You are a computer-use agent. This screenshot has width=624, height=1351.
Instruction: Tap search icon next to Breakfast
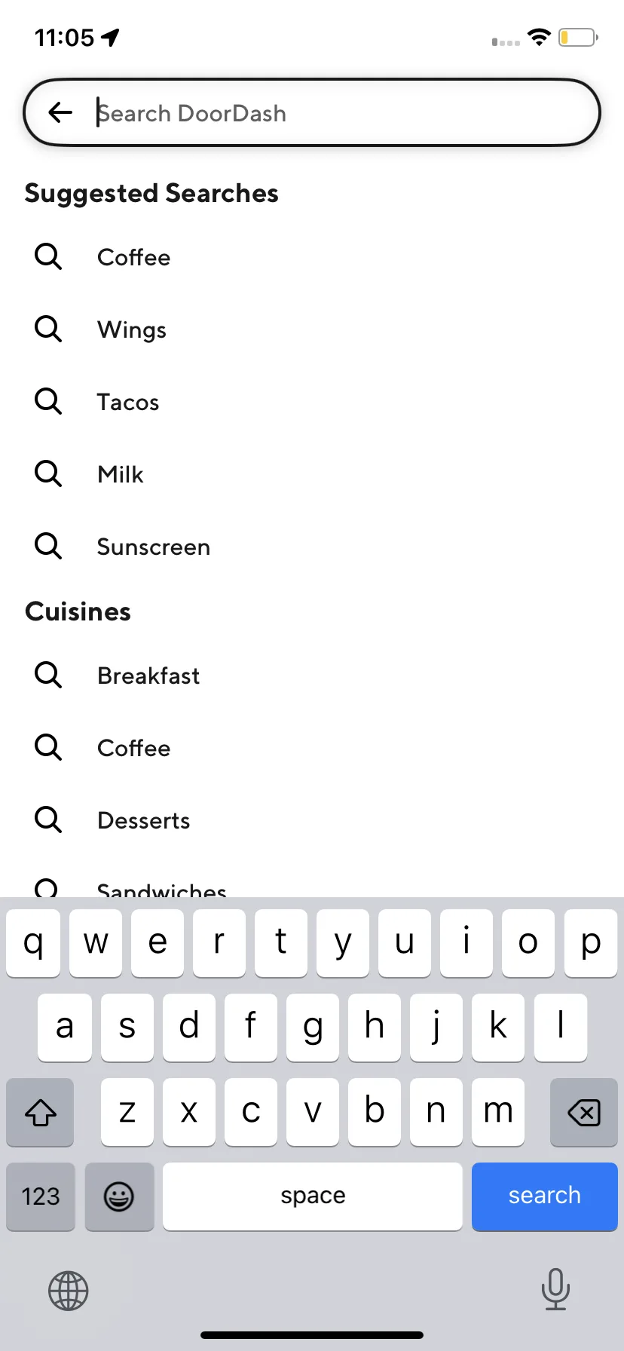[48, 675]
